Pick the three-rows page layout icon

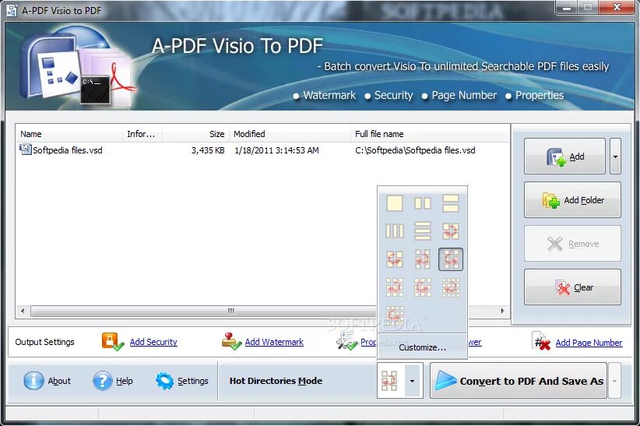point(423,231)
